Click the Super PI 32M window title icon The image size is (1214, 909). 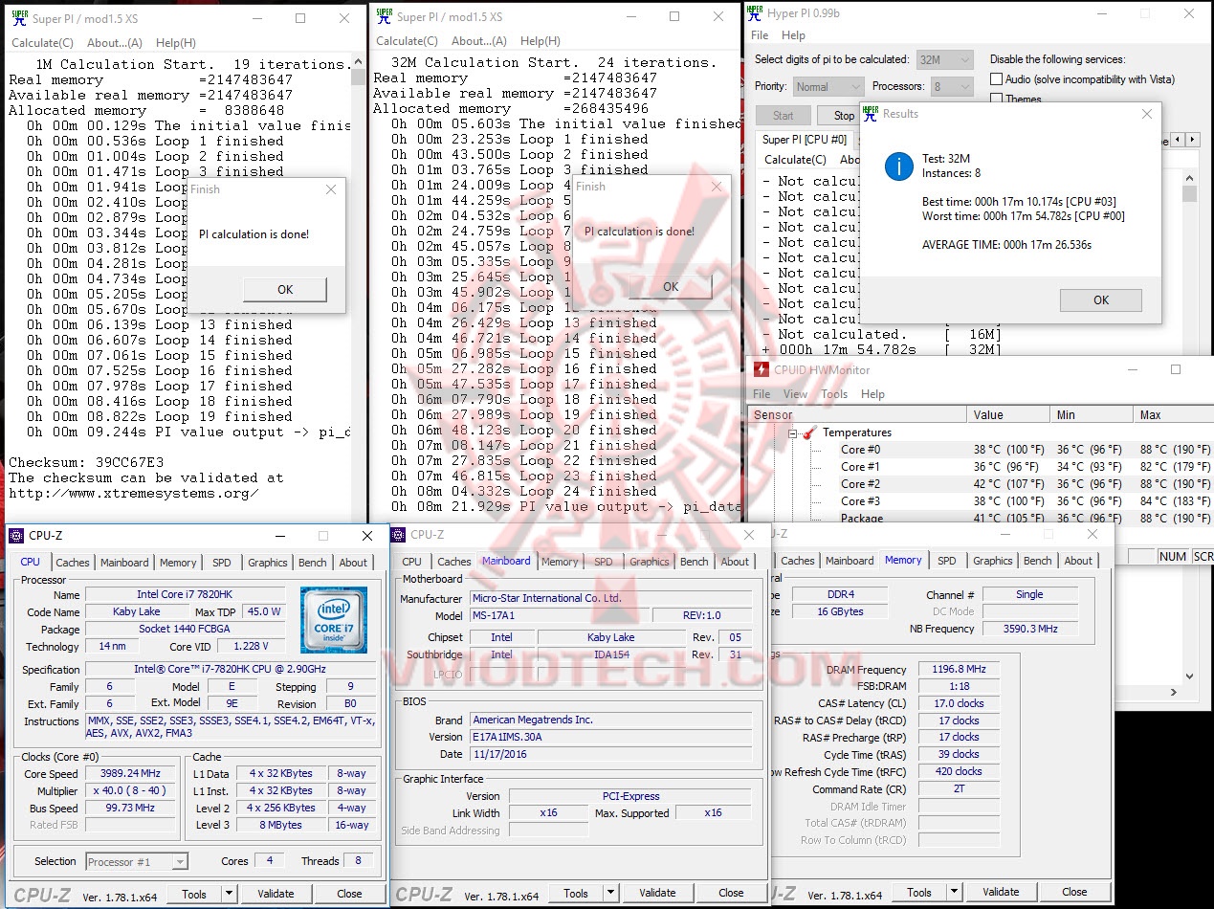[x=383, y=16]
